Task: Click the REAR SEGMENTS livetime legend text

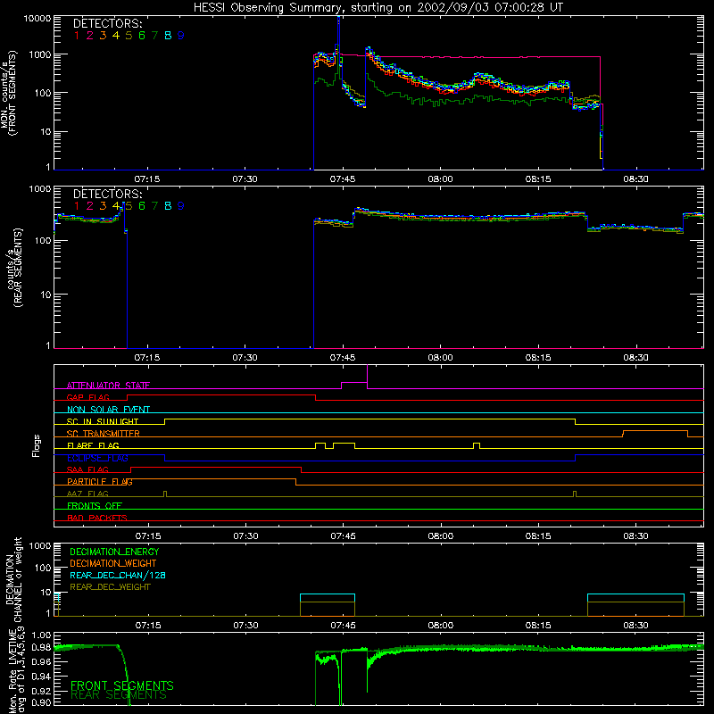Action: 119,695
